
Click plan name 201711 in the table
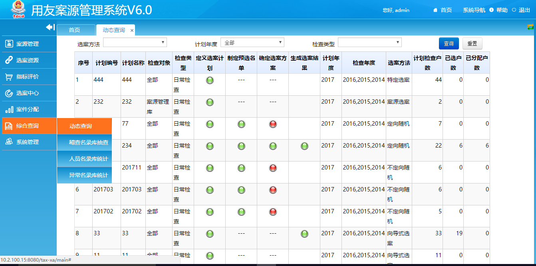[x=132, y=167]
